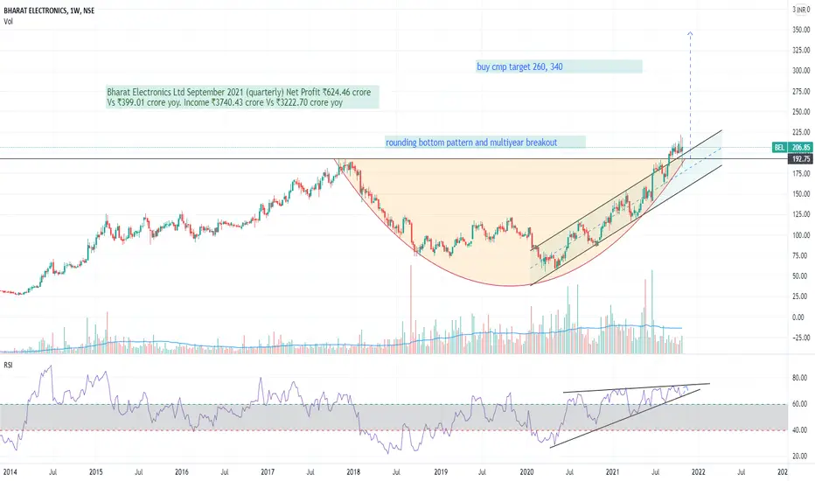
Task: Click the BEL 206.85 last price label
Action: 792,148
